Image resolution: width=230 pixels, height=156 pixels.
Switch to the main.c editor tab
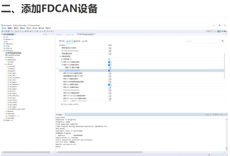[59, 34]
